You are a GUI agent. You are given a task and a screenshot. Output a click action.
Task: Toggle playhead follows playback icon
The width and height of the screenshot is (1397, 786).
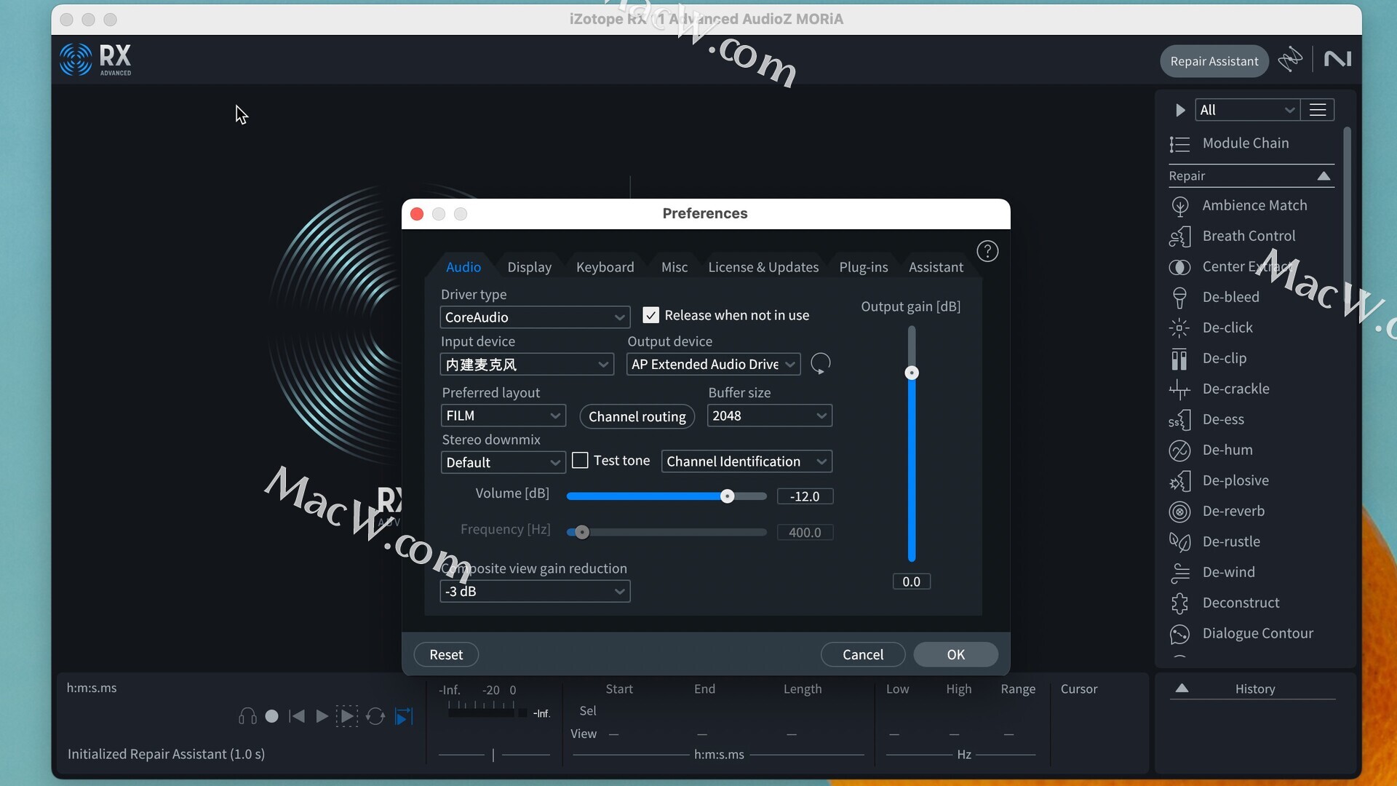coord(404,716)
